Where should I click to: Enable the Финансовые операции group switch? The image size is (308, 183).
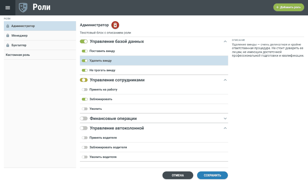[84, 118]
